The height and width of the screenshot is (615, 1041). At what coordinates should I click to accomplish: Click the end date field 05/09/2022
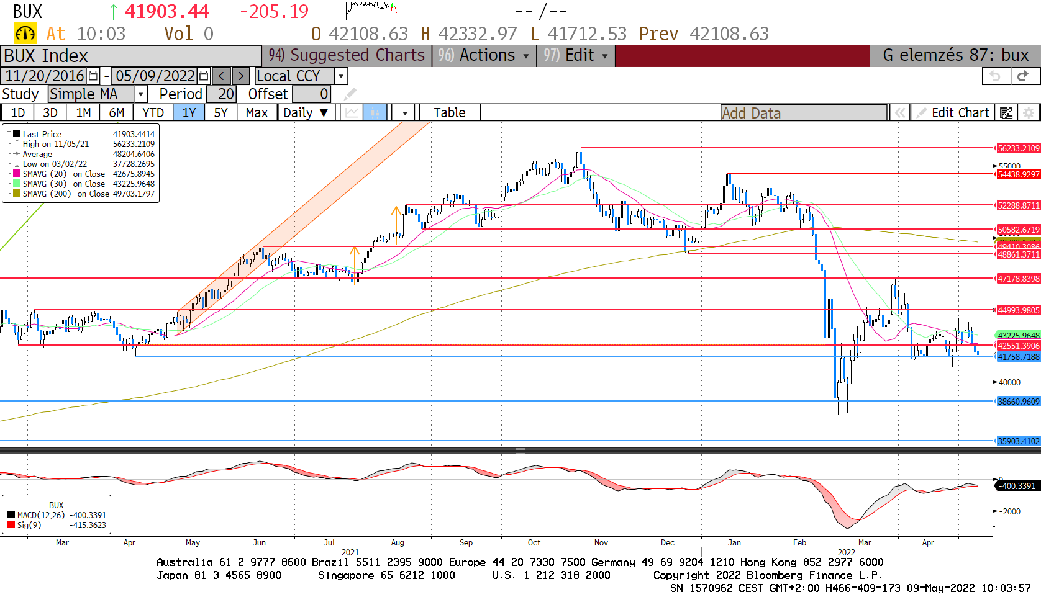[x=155, y=76]
